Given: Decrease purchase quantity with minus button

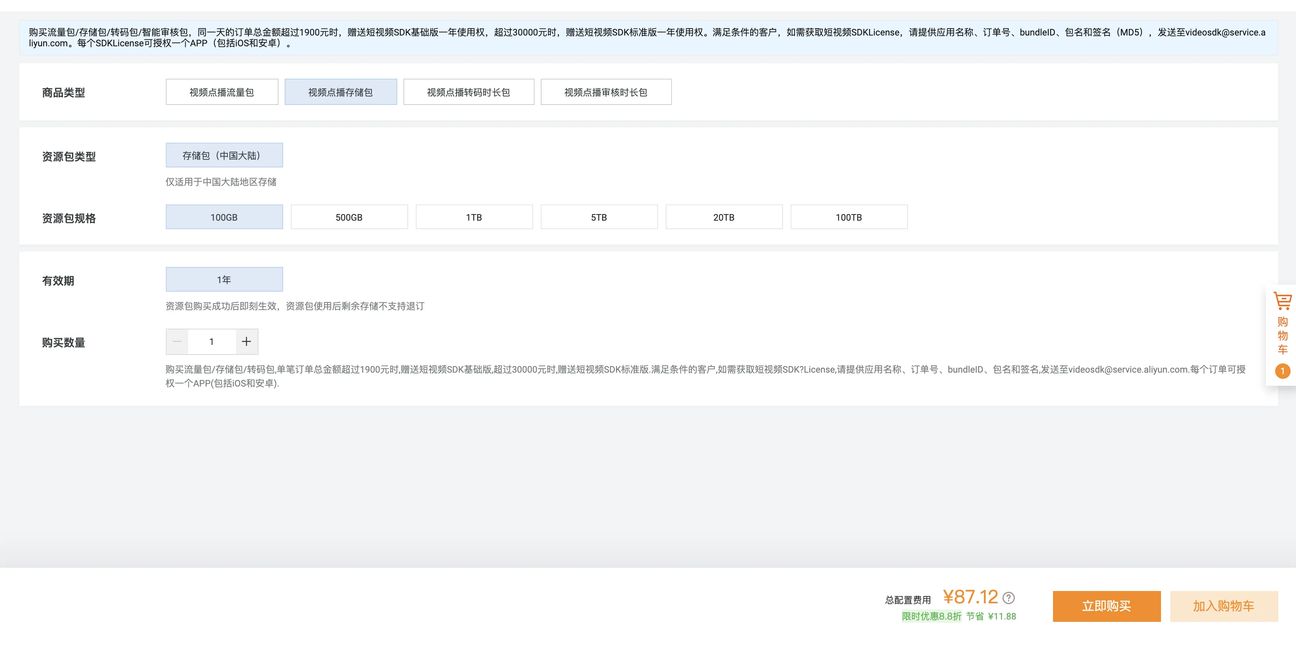Looking at the screenshot, I should (x=177, y=342).
